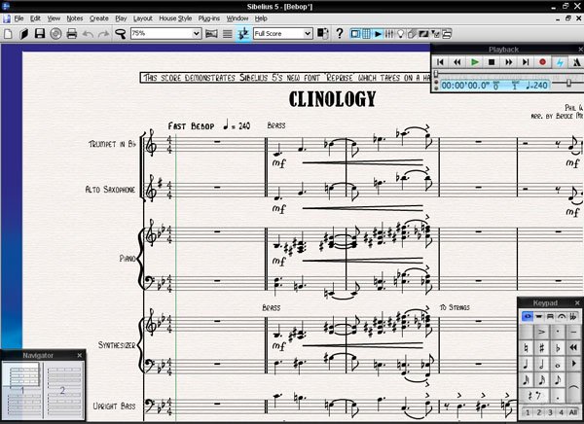Open Help via the question mark icon

(x=340, y=33)
